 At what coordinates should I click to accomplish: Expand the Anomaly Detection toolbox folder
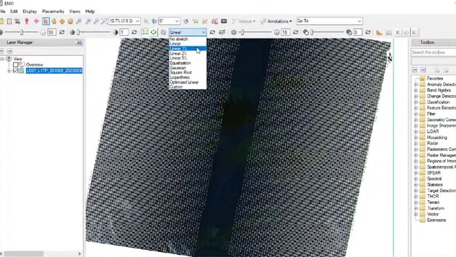(416, 85)
